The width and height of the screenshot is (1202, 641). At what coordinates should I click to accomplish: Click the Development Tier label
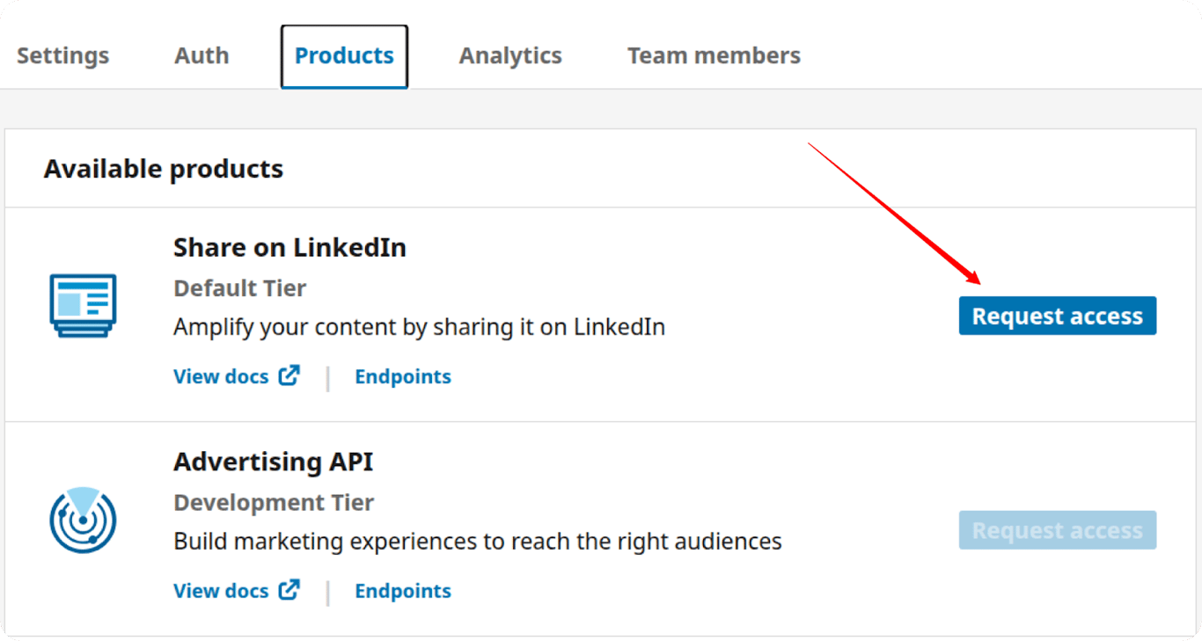tap(274, 503)
